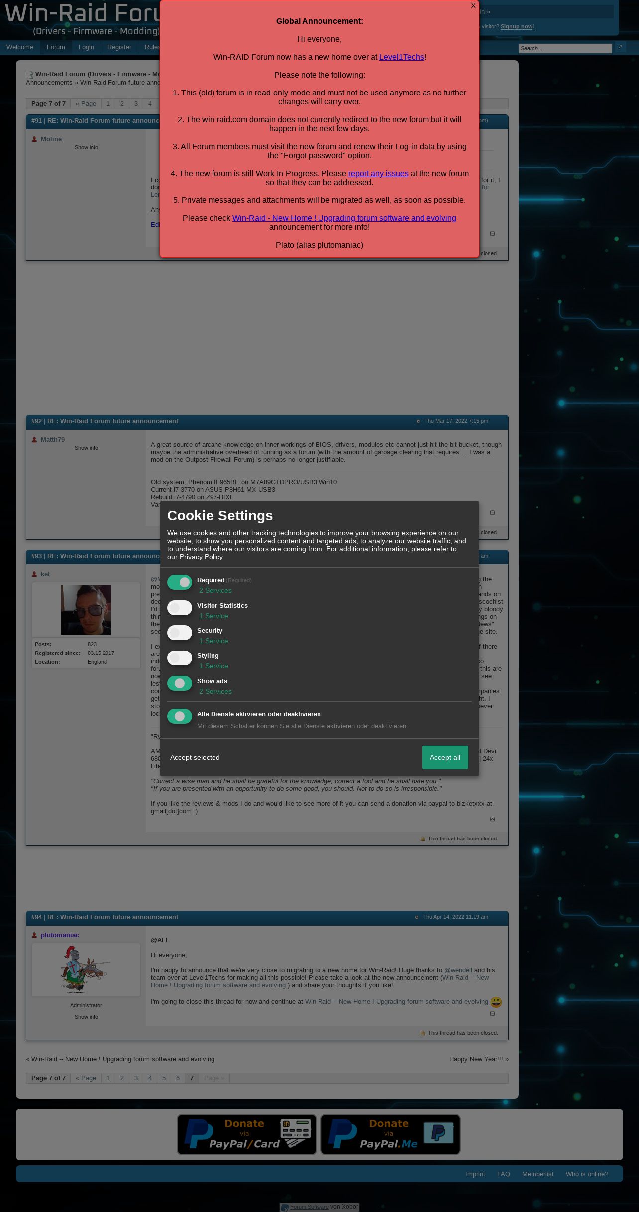Expand 1 Service under Security
This screenshot has width=639, height=1212.
pyautogui.click(x=213, y=641)
